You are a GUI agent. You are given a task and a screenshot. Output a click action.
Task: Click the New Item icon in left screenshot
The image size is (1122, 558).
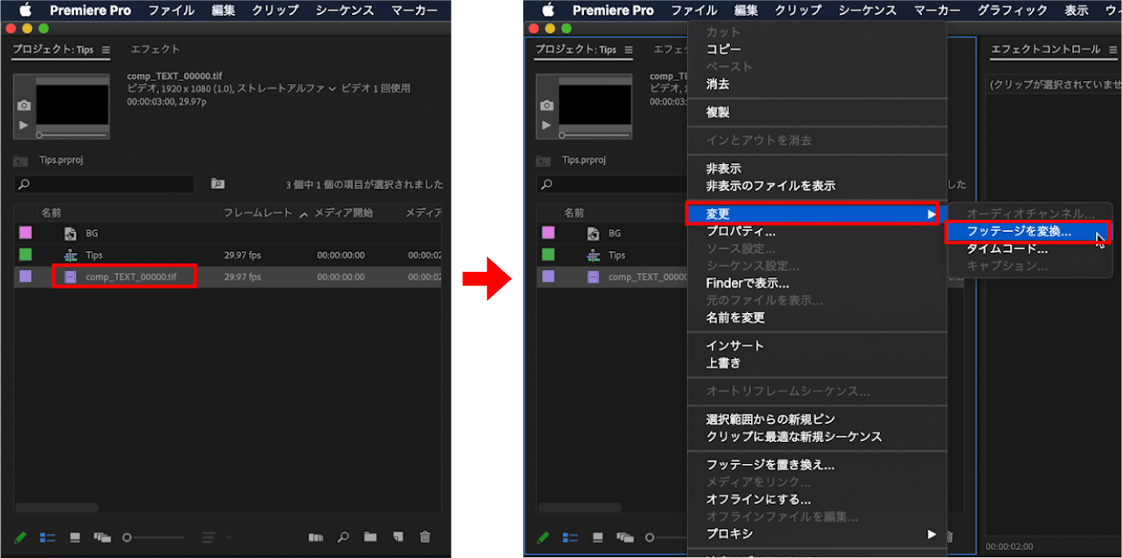397,537
